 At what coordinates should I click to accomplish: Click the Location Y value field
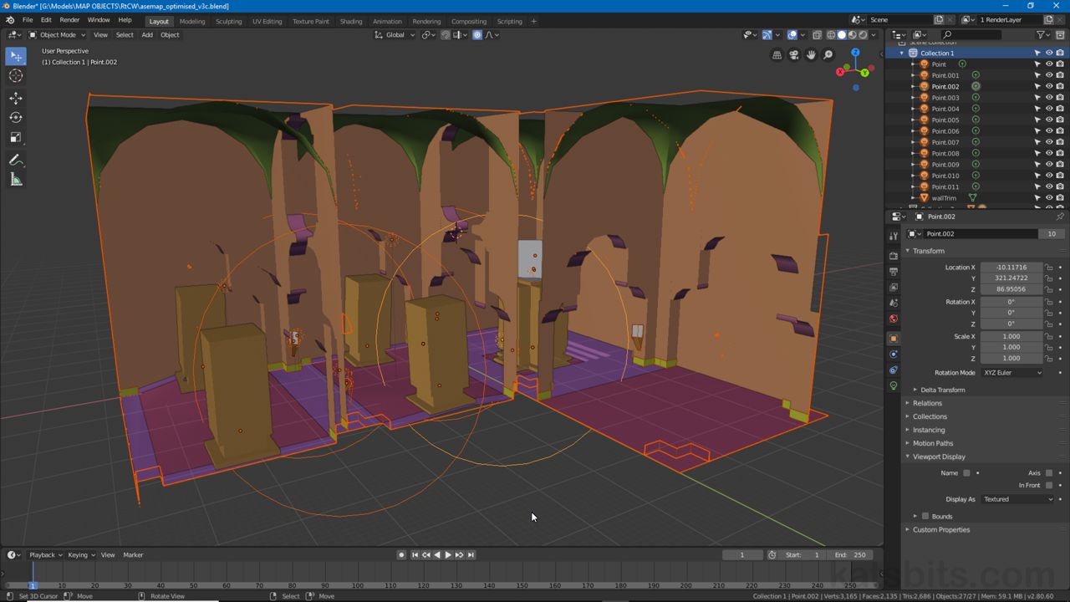point(1011,278)
